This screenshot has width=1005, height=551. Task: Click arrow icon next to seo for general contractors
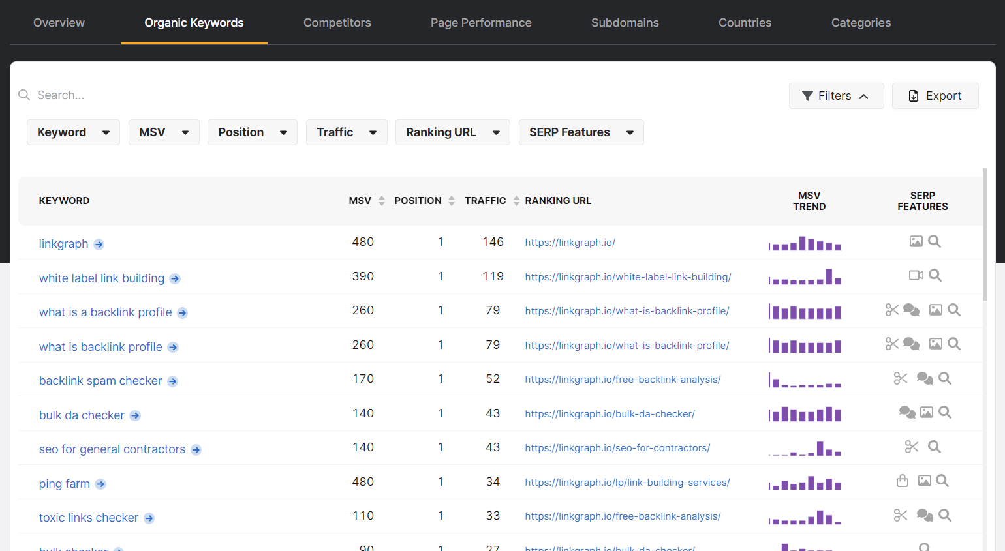196,450
